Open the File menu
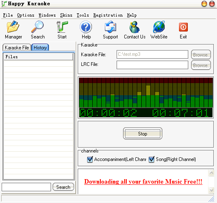Viewport: 217px width, 203px height. (8, 15)
